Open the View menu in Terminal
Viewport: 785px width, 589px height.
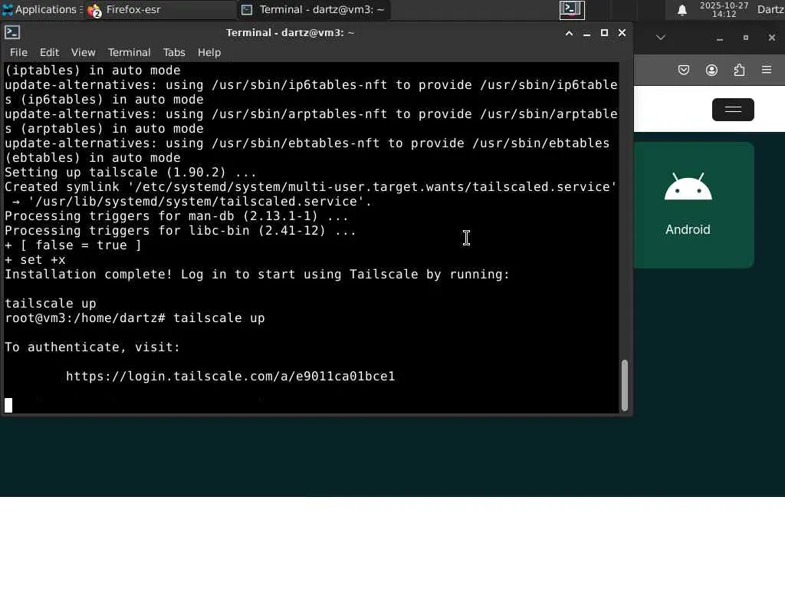click(x=83, y=52)
